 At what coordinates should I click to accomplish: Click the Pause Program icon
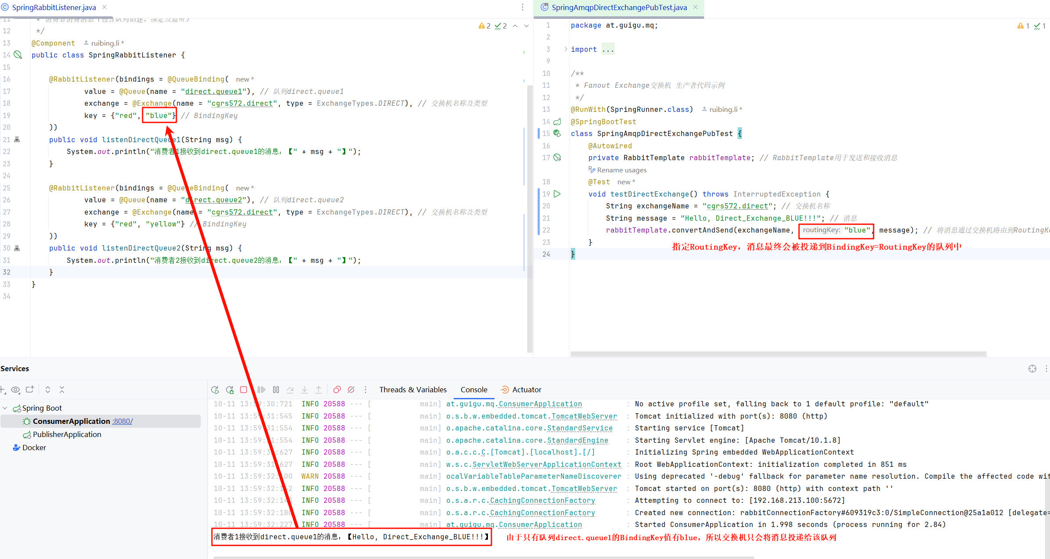276,390
